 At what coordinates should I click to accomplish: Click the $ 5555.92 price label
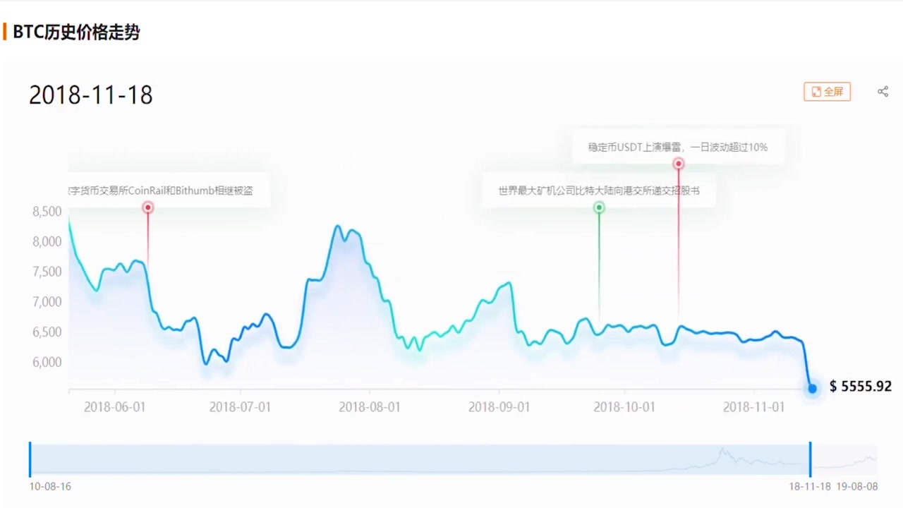pyautogui.click(x=861, y=387)
